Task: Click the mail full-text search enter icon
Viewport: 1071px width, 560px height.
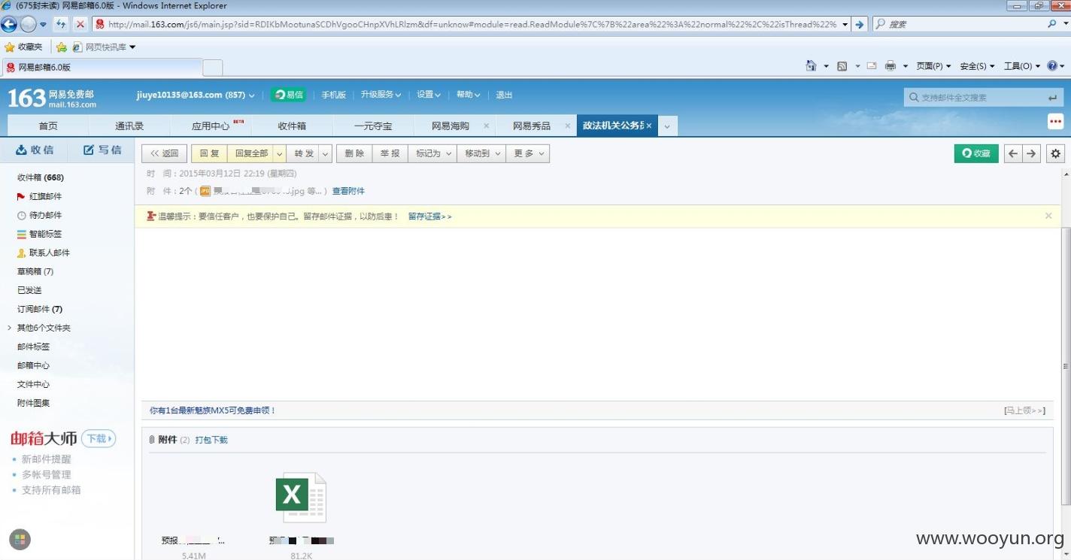Action: click(x=1052, y=98)
